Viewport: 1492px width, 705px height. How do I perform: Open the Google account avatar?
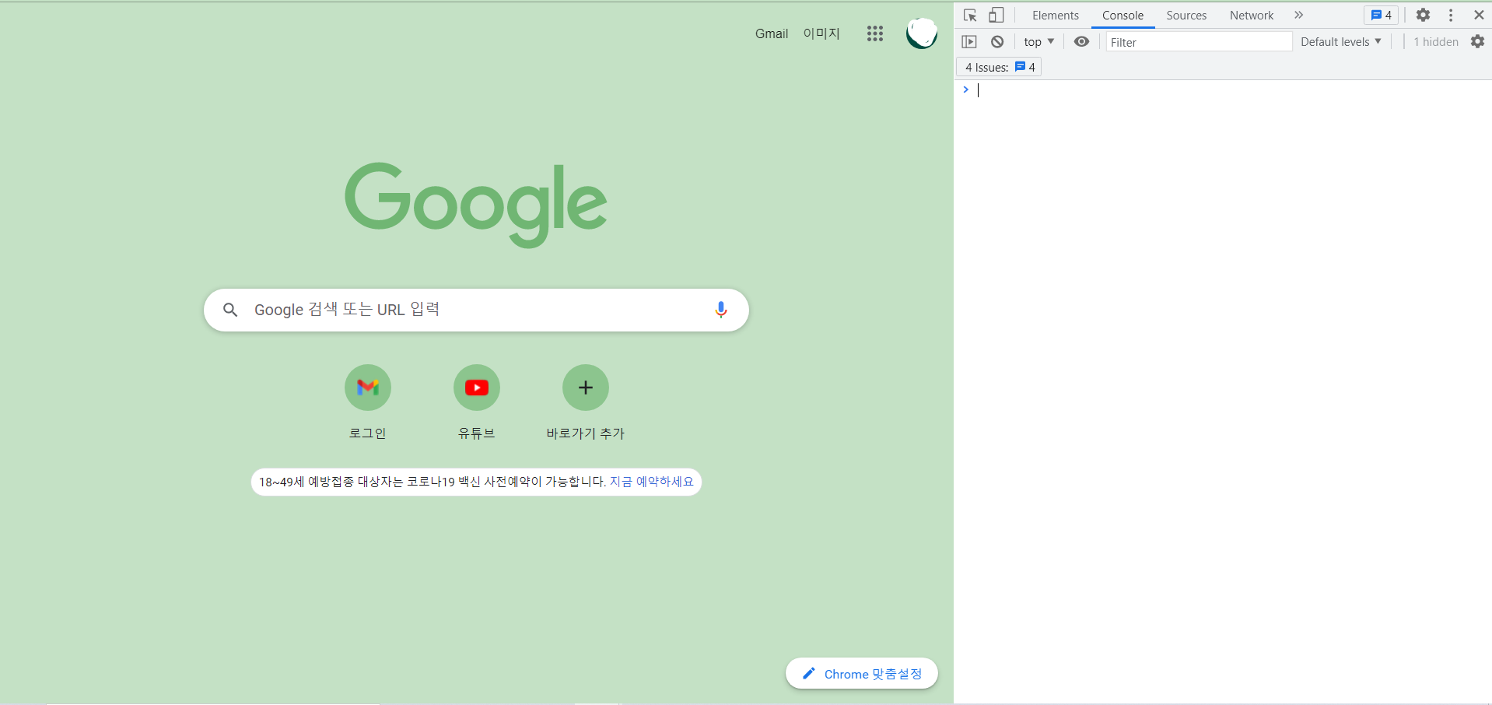click(922, 33)
